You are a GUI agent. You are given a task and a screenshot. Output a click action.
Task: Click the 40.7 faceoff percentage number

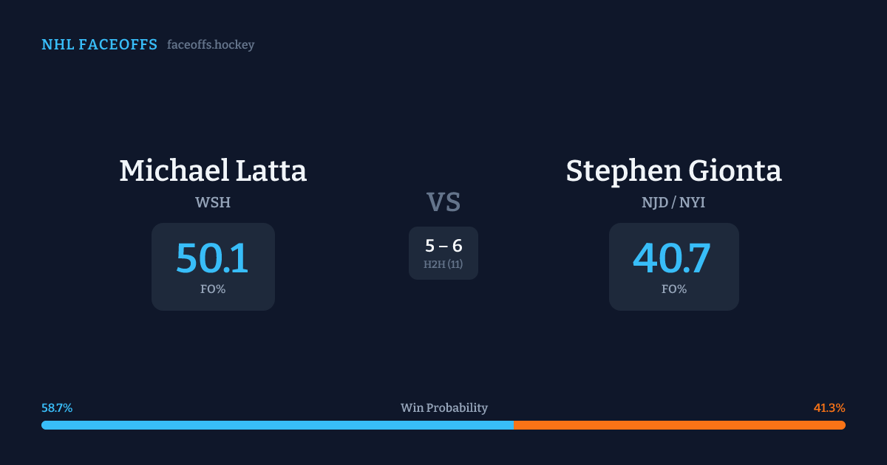click(672, 258)
